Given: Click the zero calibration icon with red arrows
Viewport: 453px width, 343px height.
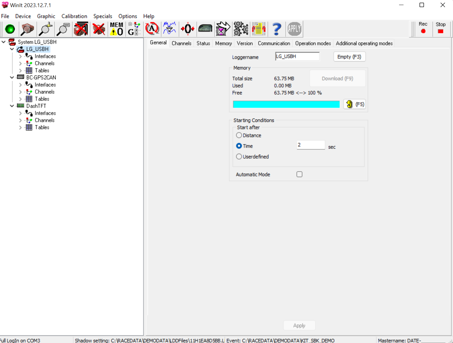Looking at the screenshot, I should [x=188, y=29].
